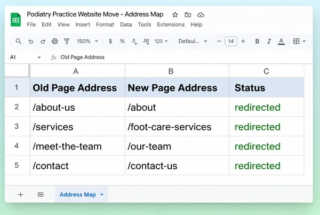
Task: Select row 4 header
Action: (x=18, y=146)
